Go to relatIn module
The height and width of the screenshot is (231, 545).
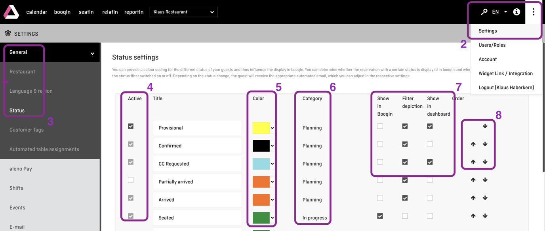(110, 12)
